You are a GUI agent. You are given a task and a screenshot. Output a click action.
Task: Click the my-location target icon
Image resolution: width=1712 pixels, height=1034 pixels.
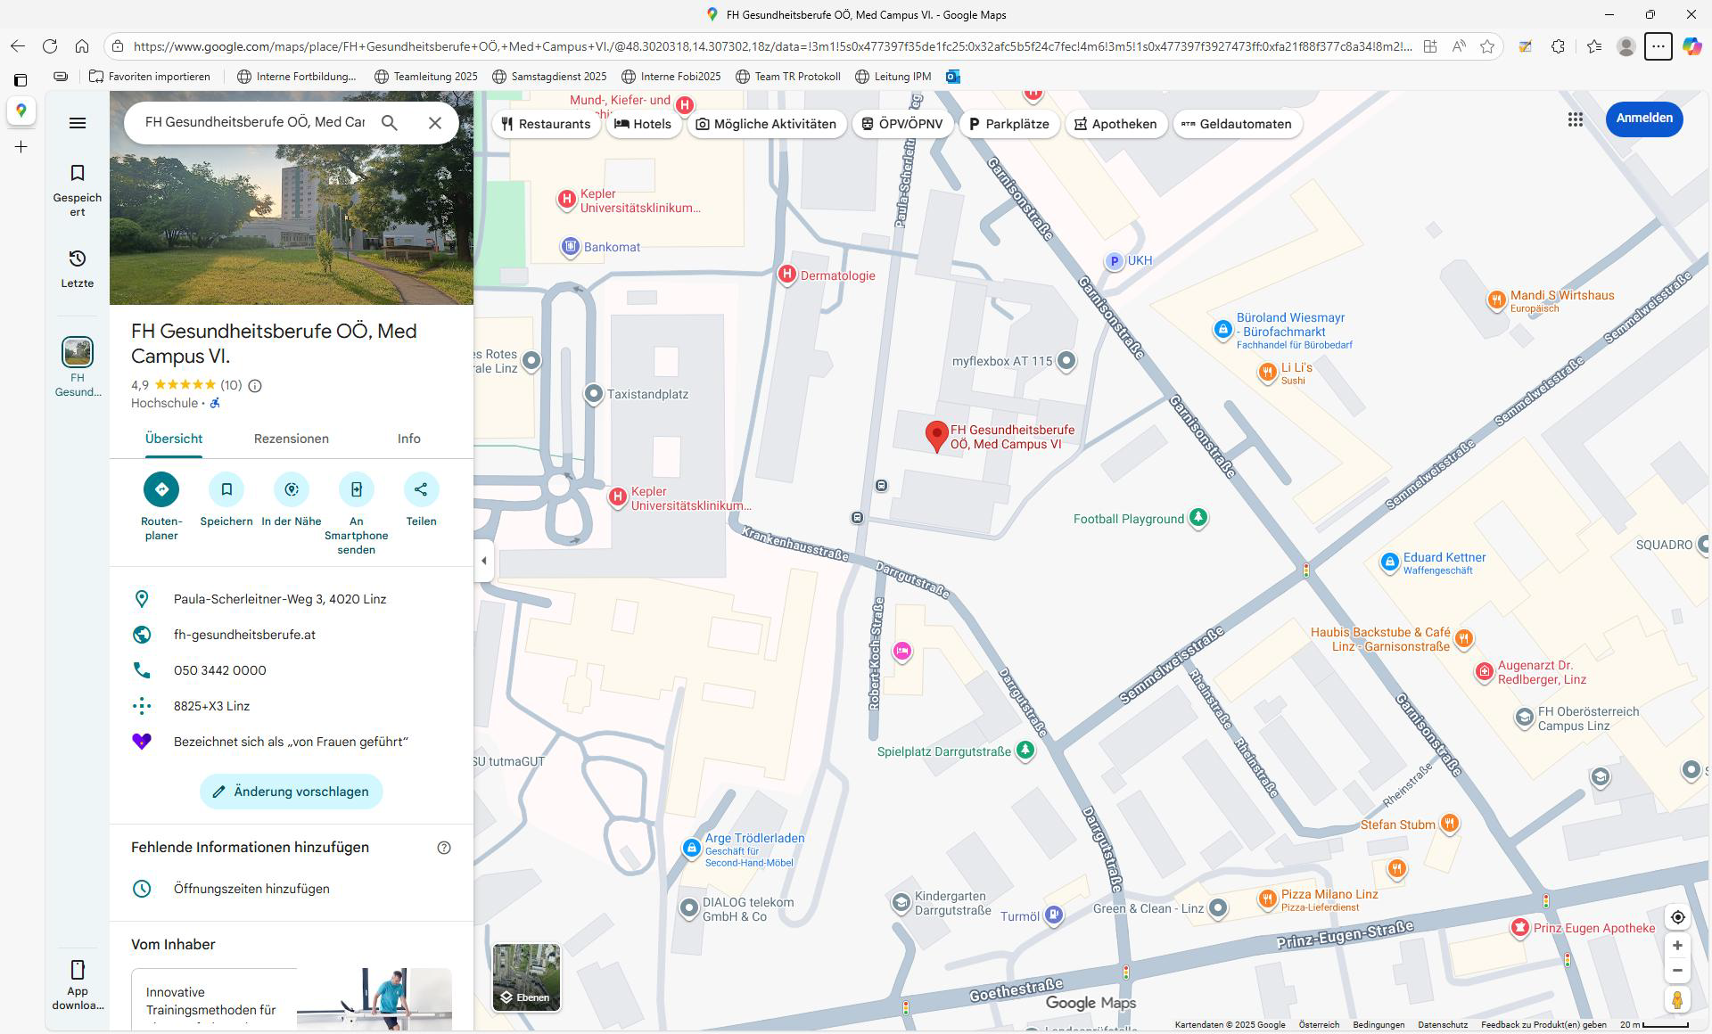(x=1676, y=917)
